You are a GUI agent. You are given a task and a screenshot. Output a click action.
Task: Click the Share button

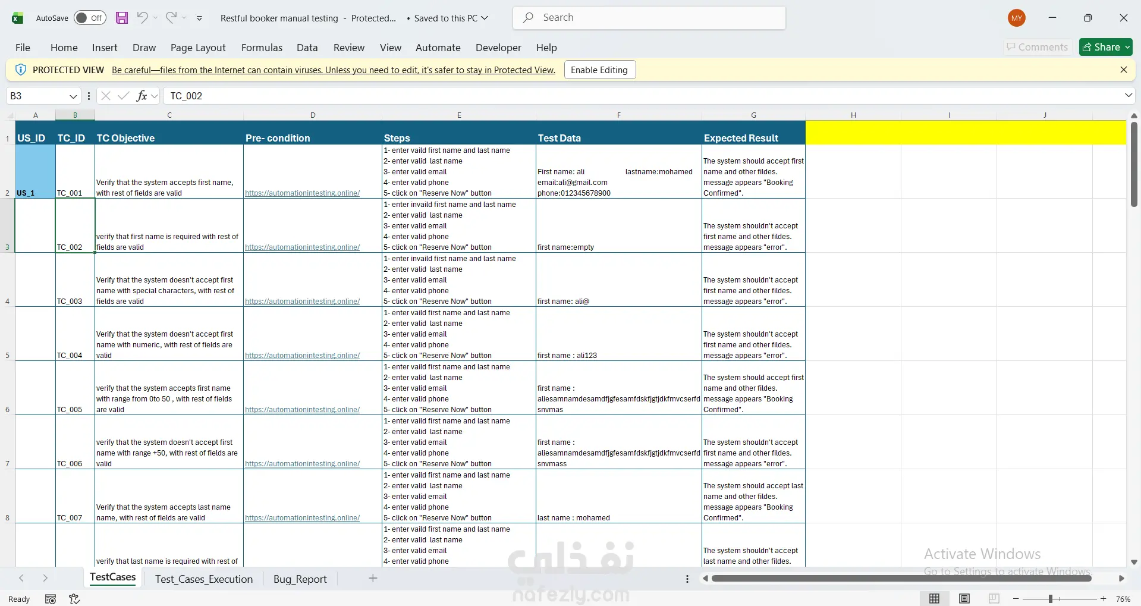[x=1106, y=47]
